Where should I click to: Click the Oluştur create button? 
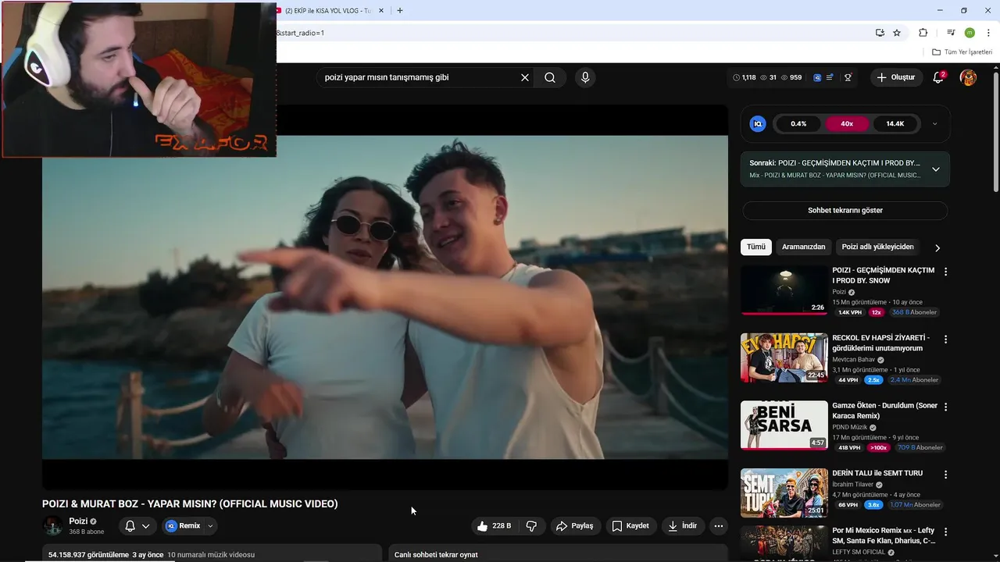895,77
